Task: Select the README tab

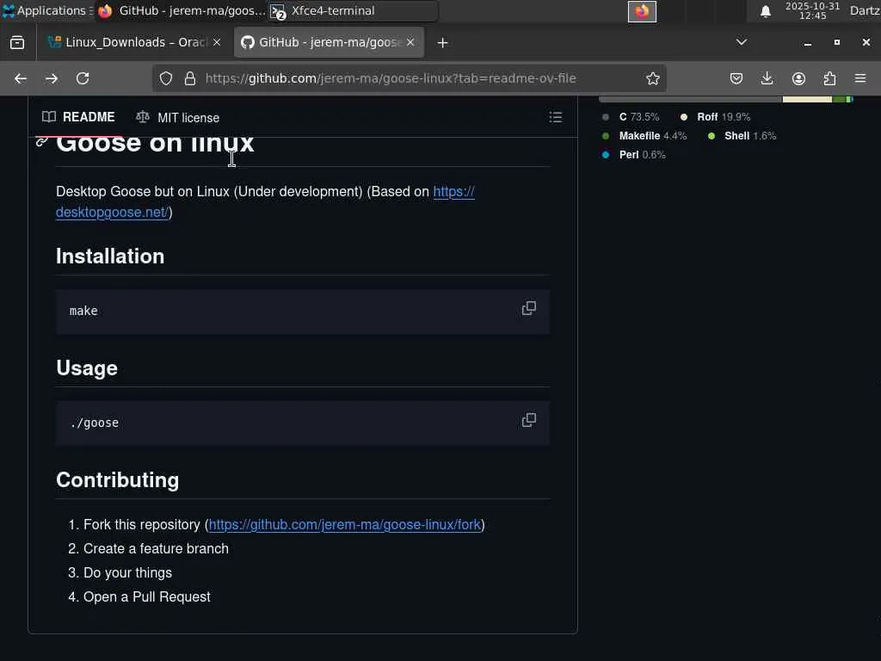Action: point(78,117)
